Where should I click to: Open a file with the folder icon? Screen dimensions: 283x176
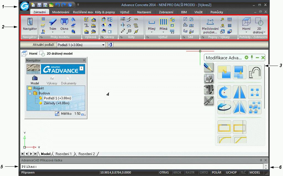[51, 5]
